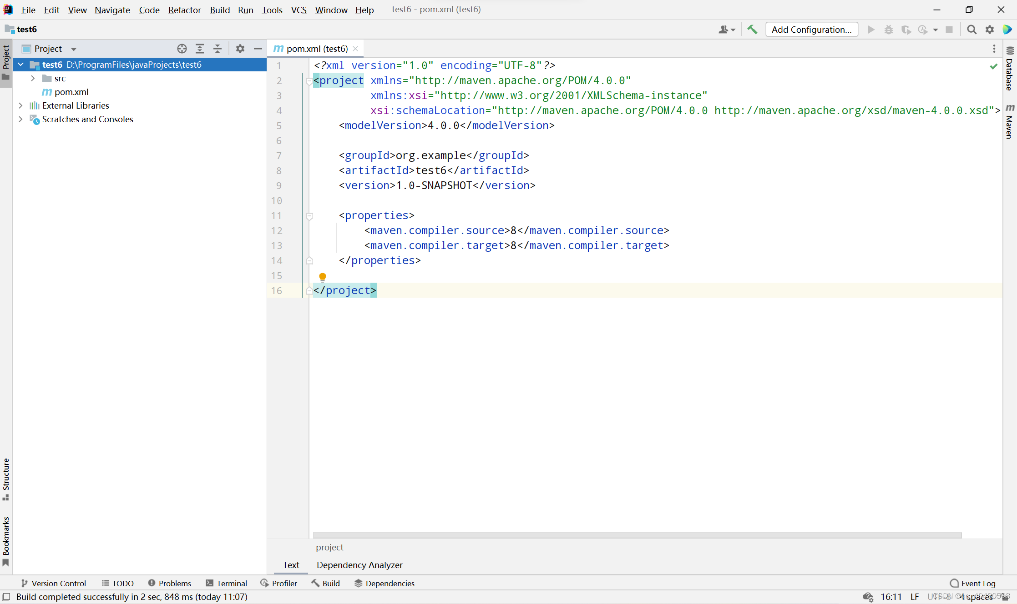Click line number 16 in gutter
This screenshot has height=604, width=1017.
click(277, 290)
